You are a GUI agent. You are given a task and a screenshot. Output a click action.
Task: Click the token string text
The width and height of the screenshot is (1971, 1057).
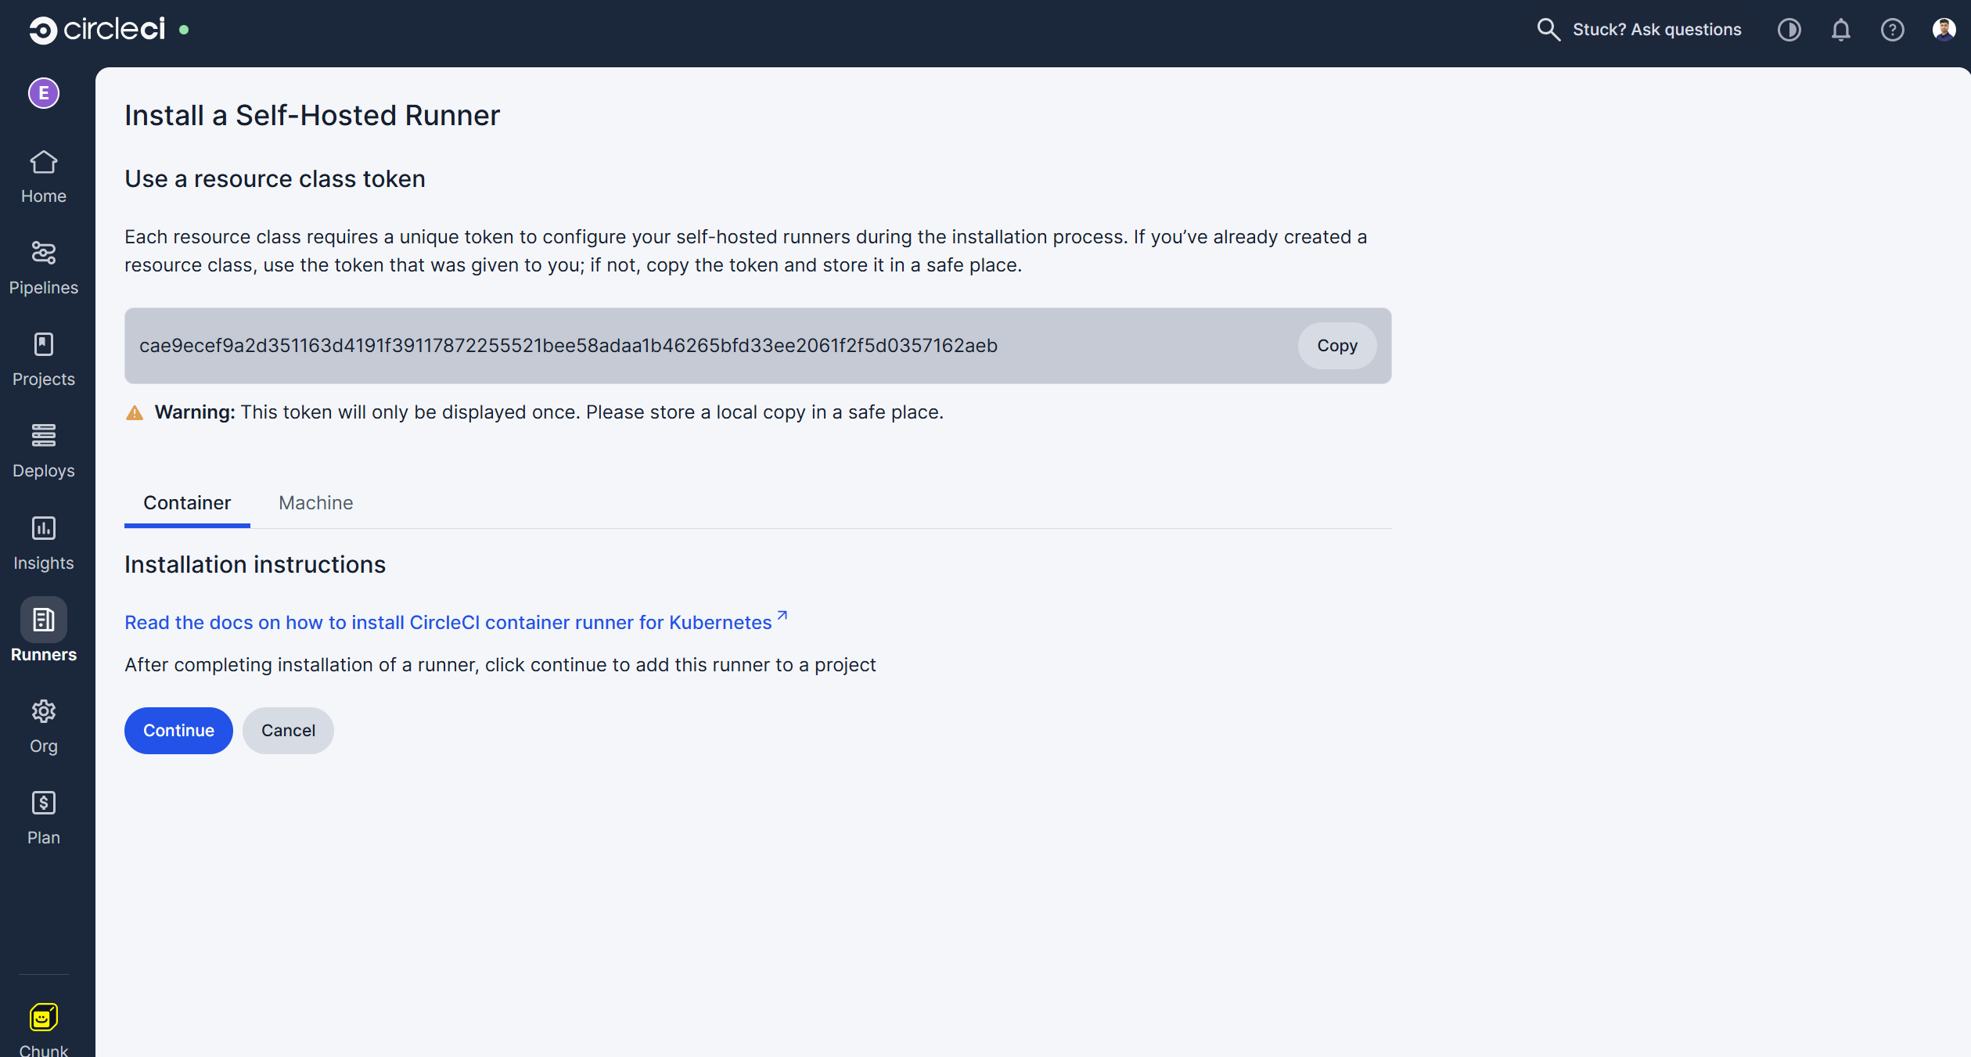(x=568, y=346)
